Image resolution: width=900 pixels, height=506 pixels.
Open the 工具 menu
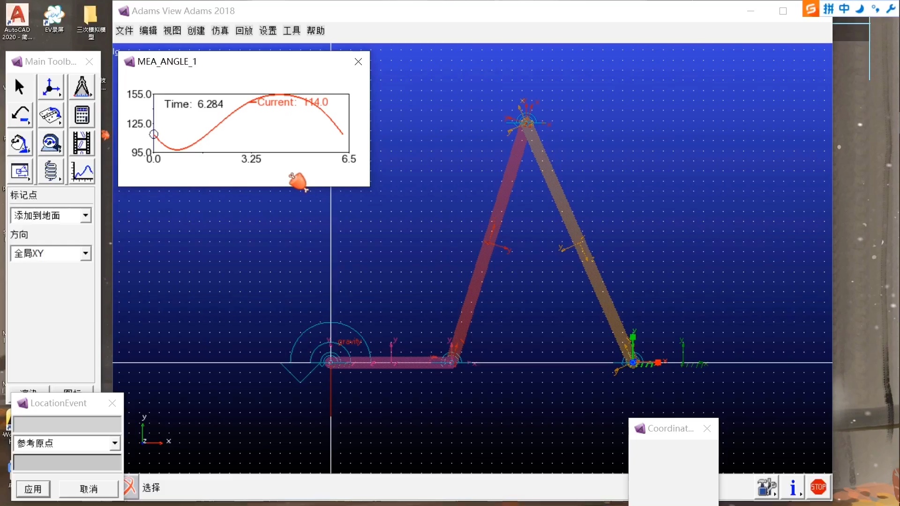[292, 31]
